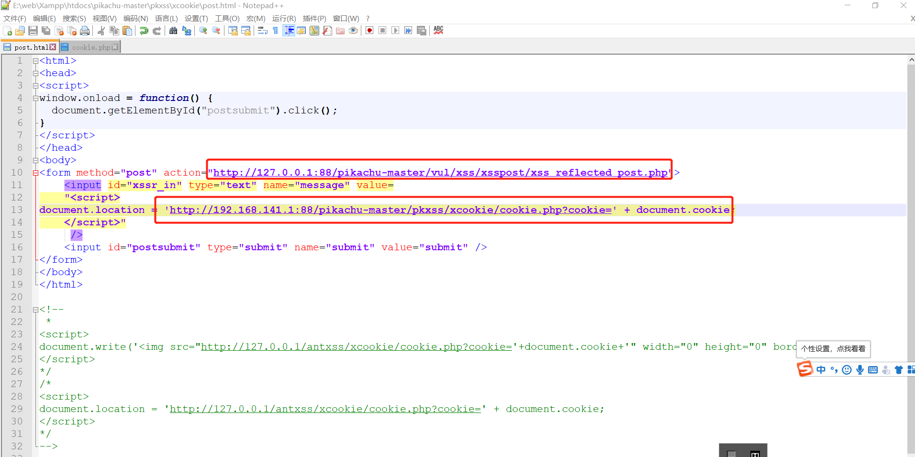915x457 pixels.
Task: Switch to the cookie.php tab
Action: [x=91, y=47]
